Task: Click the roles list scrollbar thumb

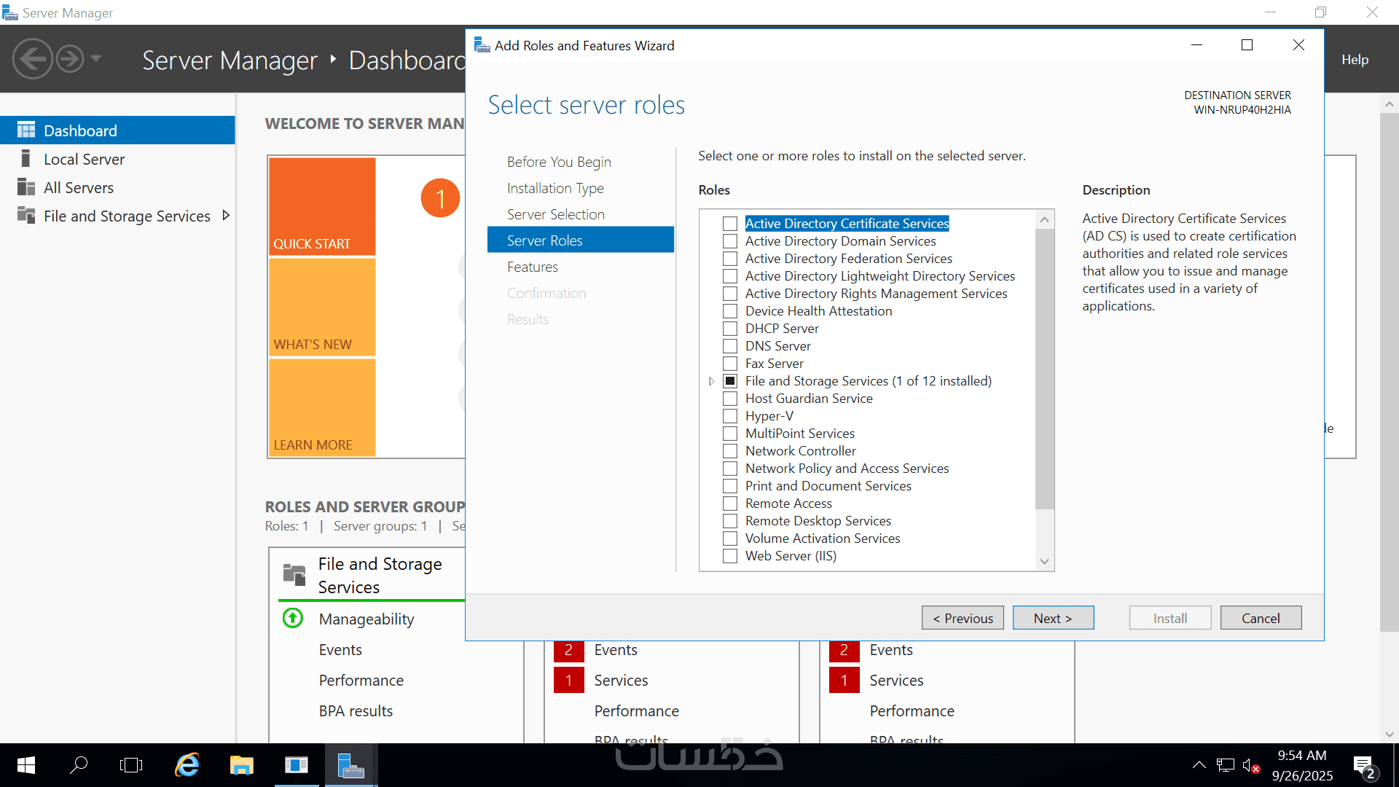Action: tap(1044, 368)
